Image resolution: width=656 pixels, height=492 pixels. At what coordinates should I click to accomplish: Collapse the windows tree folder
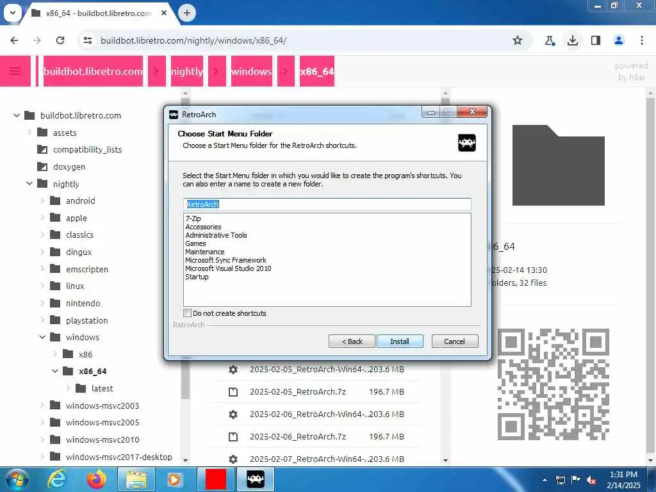pyautogui.click(x=42, y=337)
